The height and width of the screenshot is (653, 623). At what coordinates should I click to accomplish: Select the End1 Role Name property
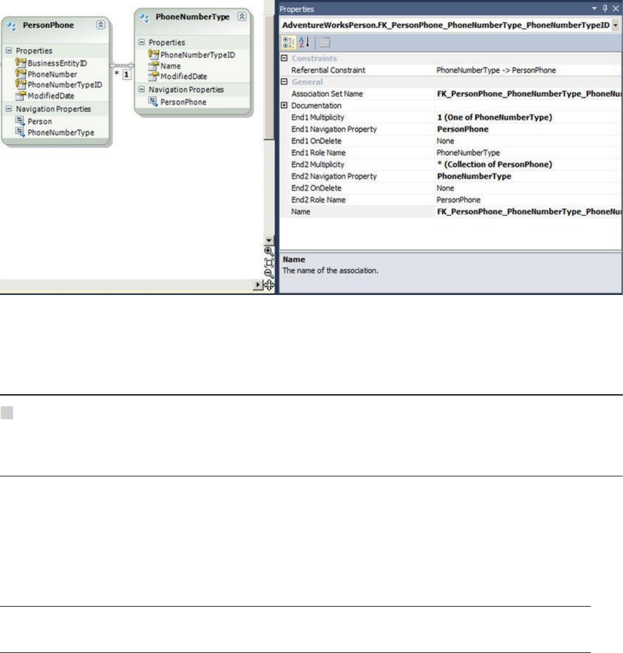pyautogui.click(x=451, y=153)
